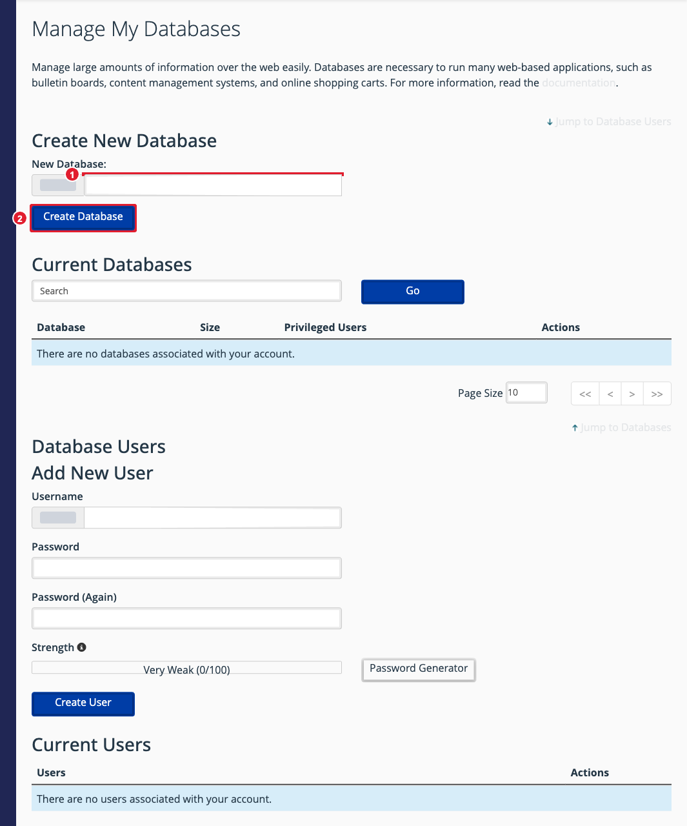The width and height of the screenshot is (687, 826).
Task: Click the New Database name input field
Action: [213, 185]
